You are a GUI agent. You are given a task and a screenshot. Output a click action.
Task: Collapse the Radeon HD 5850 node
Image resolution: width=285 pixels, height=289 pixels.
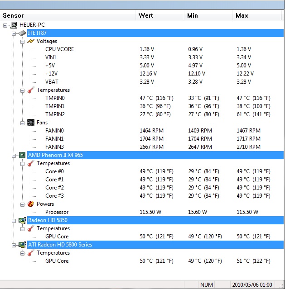pos(14,221)
